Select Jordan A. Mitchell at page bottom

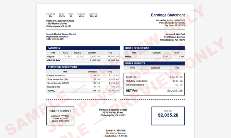[x=115, y=130]
